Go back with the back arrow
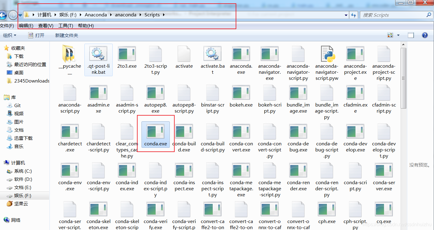Viewport: 434px width, 230px height. (3, 15)
